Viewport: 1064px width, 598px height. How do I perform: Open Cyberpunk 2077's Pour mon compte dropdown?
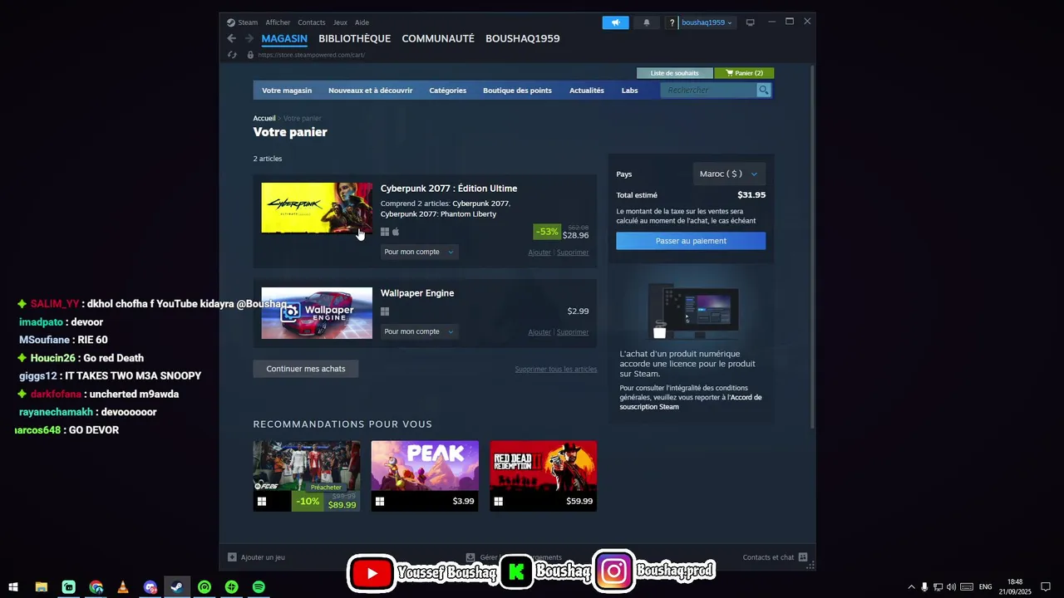pyautogui.click(x=419, y=252)
